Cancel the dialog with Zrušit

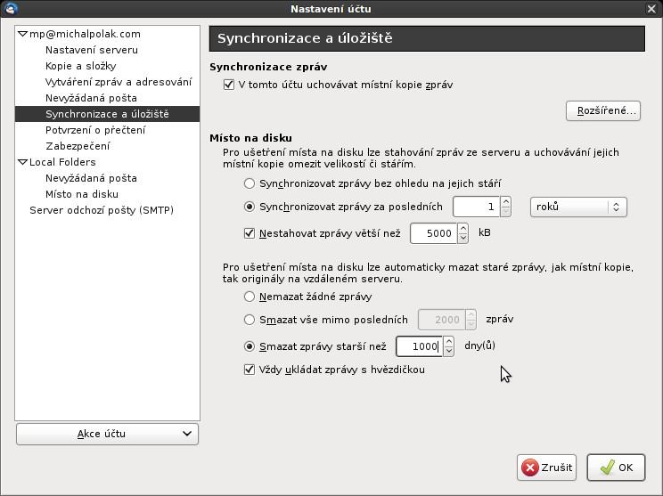(x=546, y=467)
